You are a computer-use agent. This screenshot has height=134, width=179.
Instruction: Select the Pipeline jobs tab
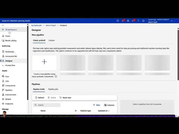coord(53,89)
